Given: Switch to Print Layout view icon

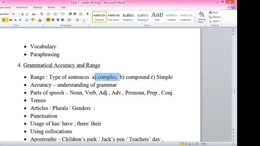Looking at the screenshot, I should [x=182, y=144].
